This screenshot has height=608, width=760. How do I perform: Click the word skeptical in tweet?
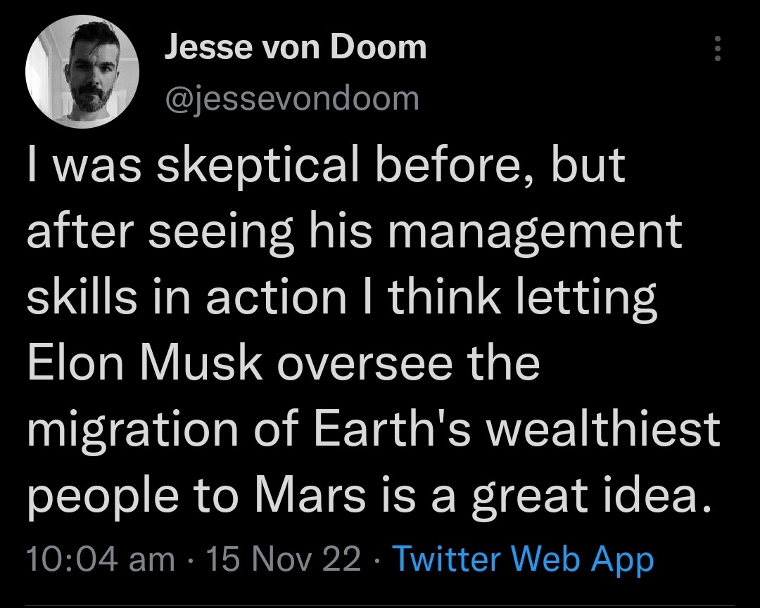tap(258, 167)
